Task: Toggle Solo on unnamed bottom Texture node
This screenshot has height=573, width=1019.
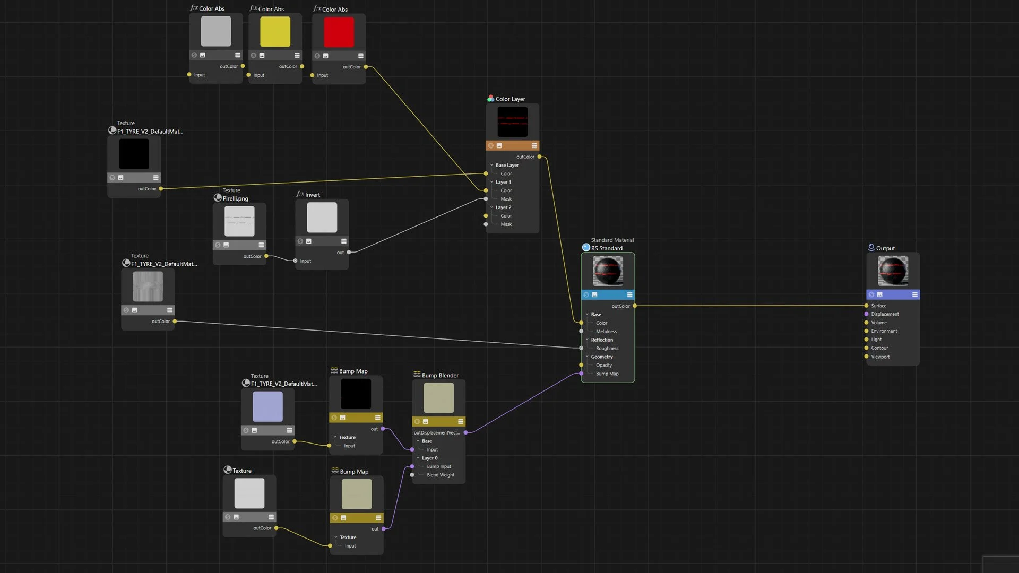Action: pos(228,517)
